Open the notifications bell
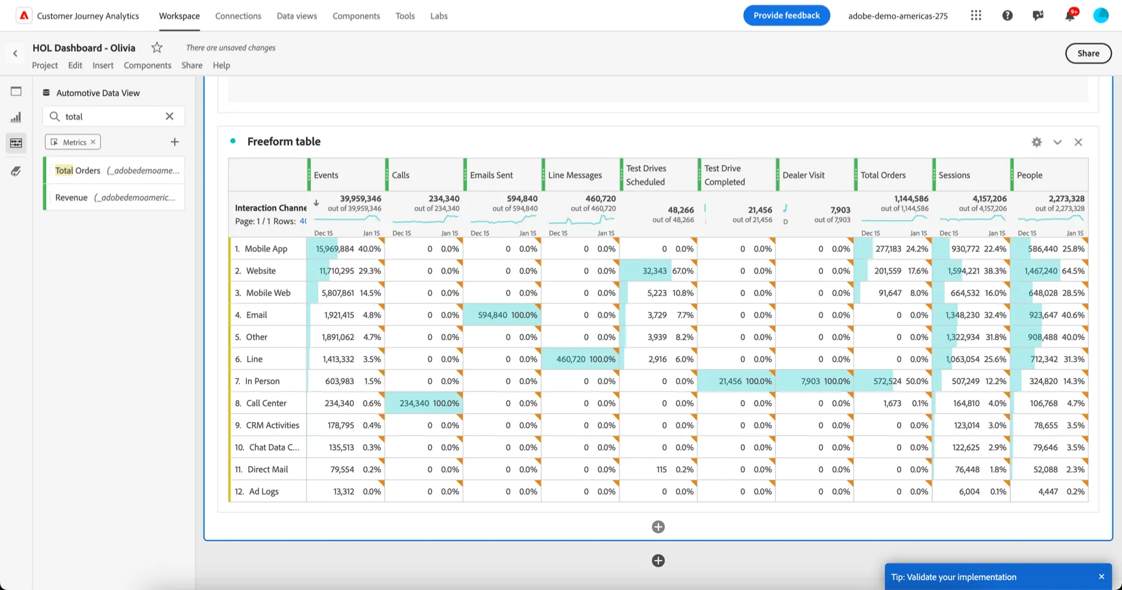The width and height of the screenshot is (1122, 590). [x=1069, y=16]
